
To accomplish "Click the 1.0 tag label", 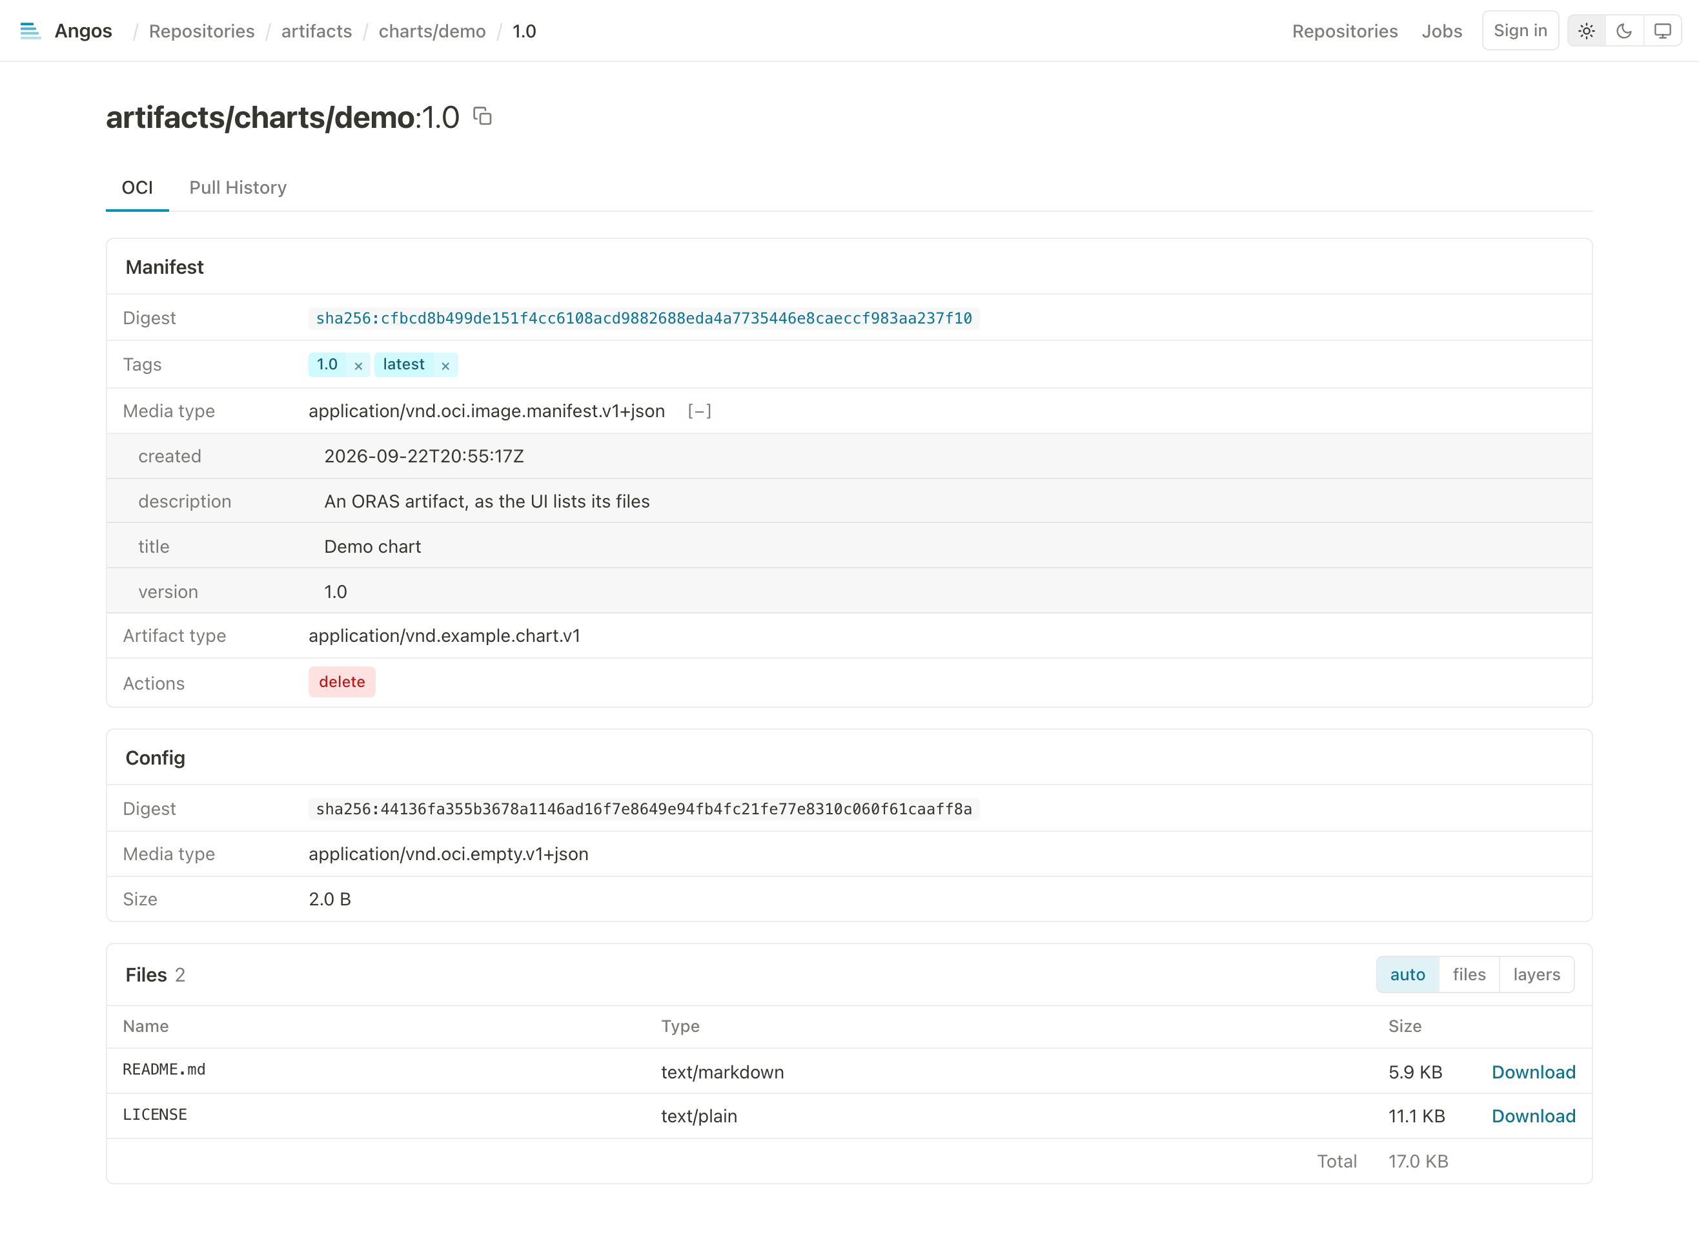I will point(327,364).
